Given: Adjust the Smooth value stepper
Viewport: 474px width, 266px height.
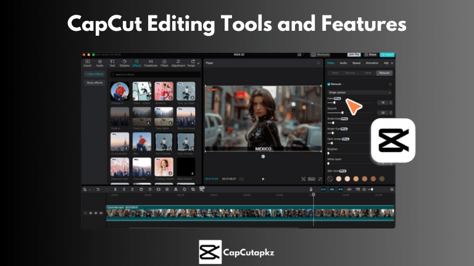Looking at the screenshot, I should tap(391, 113).
